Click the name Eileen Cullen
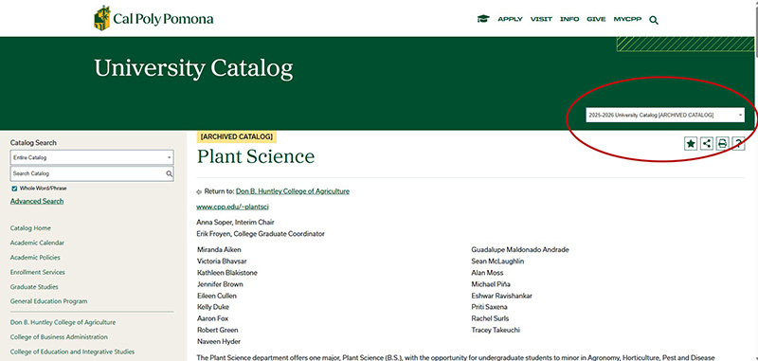The image size is (758, 361). [x=217, y=296]
